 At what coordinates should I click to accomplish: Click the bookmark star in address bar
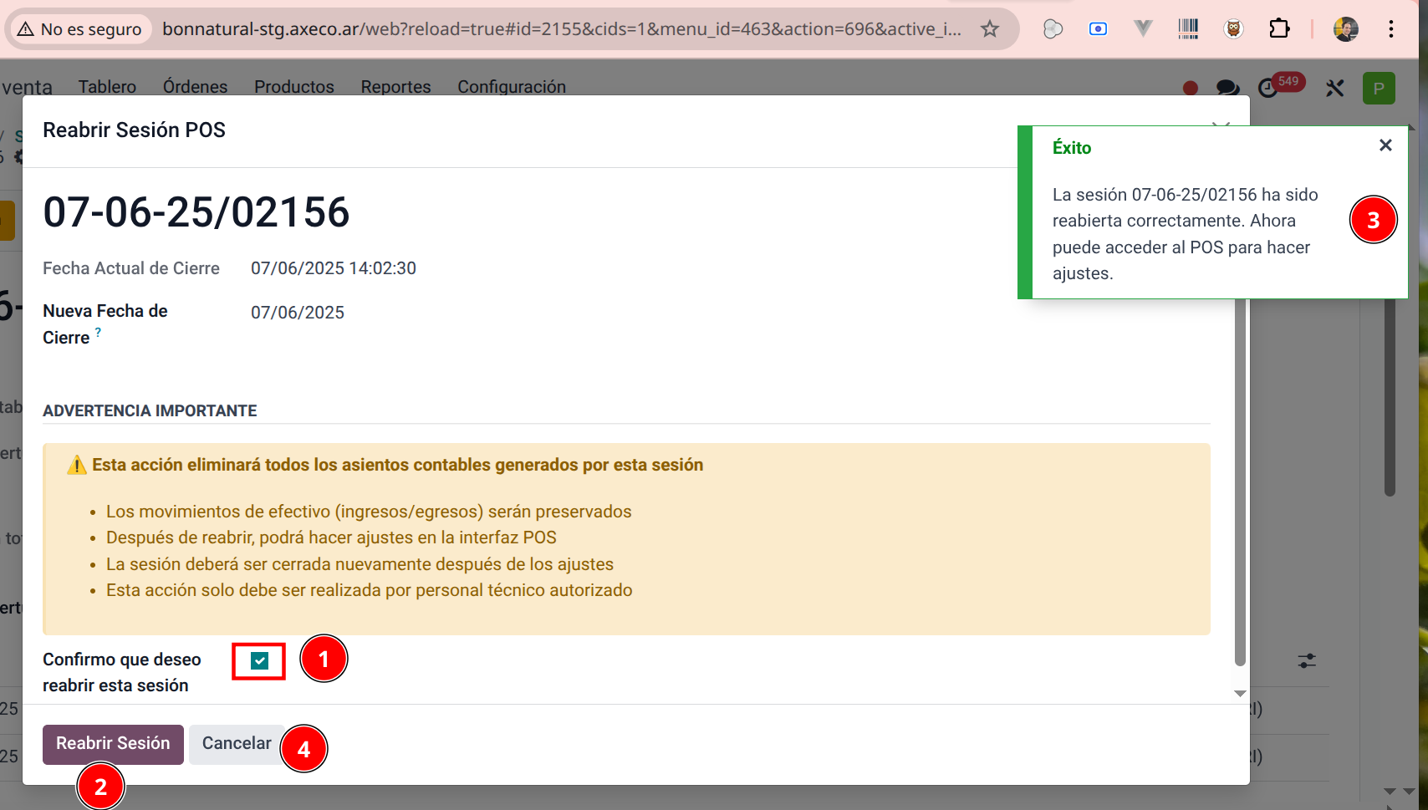990,29
